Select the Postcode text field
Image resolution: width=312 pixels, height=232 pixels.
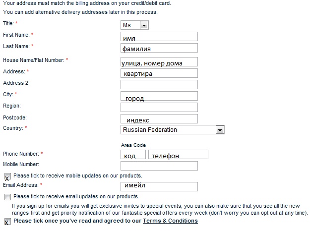[x=159, y=119]
